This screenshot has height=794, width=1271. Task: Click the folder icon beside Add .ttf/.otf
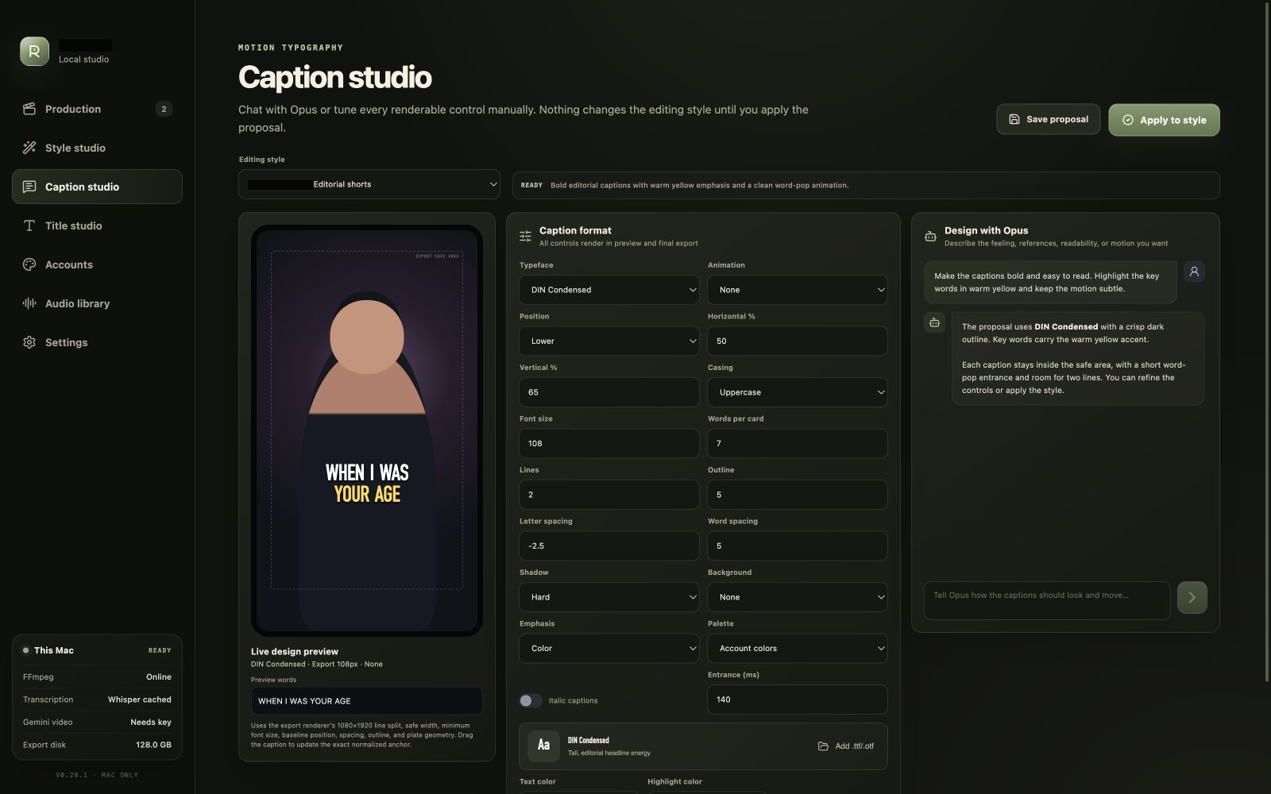pos(823,746)
